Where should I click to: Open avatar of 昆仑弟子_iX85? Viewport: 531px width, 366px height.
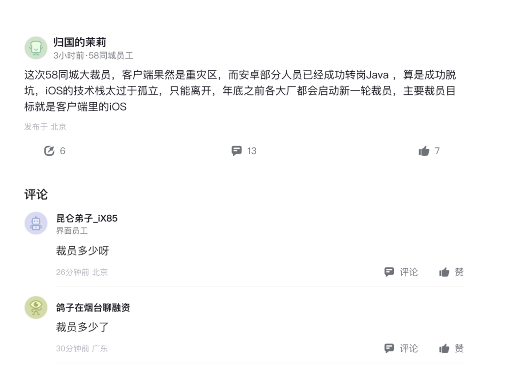pyautogui.click(x=36, y=223)
